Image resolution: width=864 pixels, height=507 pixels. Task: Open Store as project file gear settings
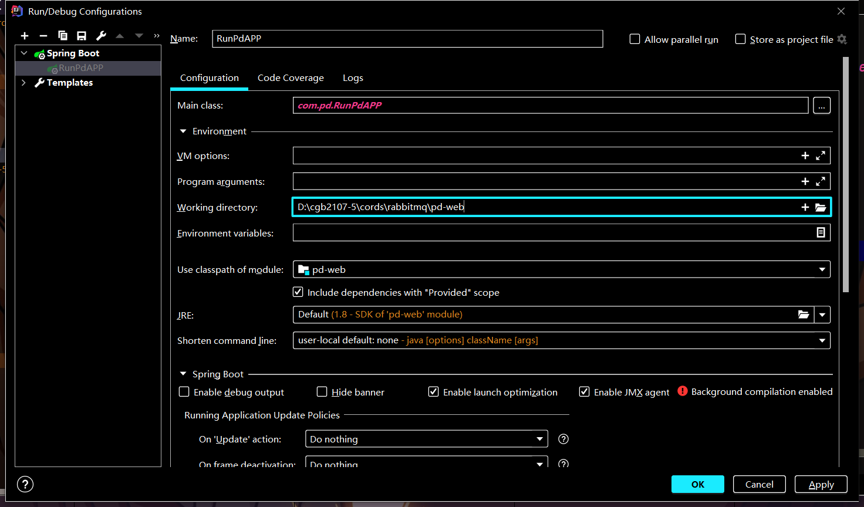click(842, 39)
